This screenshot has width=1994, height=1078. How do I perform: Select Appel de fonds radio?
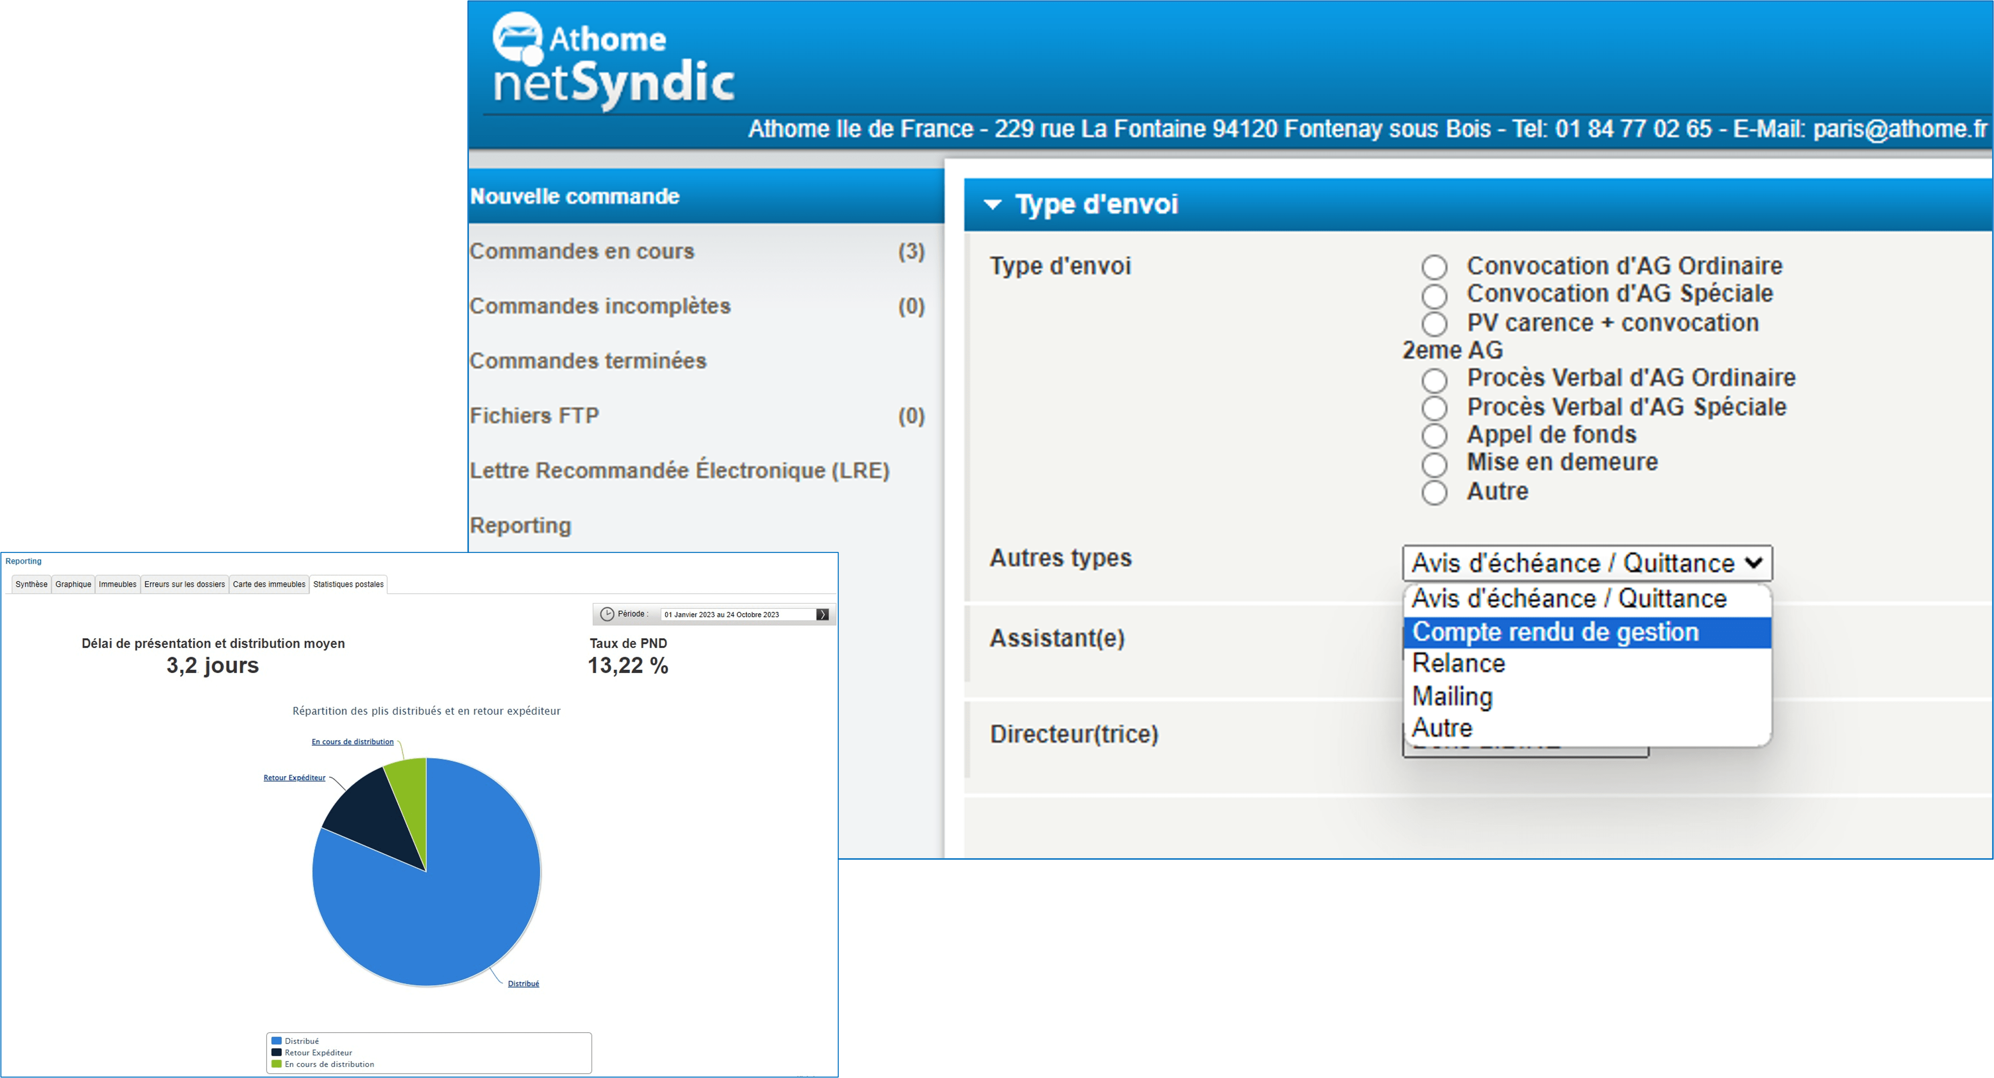(x=1434, y=436)
